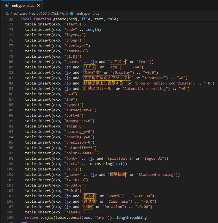Image resolution: width=218 pixels, height=223 pixels.
Task: Click the highlighted 表示速度 string
Action: tap(91, 72)
